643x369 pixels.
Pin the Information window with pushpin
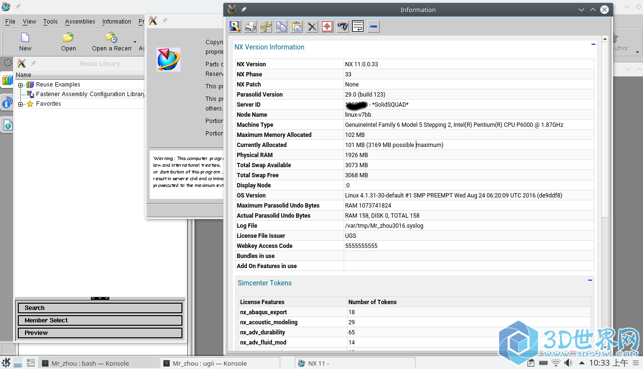coord(244,10)
